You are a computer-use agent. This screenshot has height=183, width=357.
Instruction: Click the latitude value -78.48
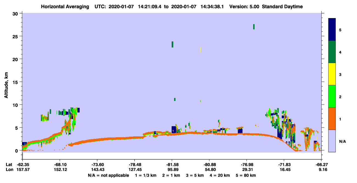135,165
